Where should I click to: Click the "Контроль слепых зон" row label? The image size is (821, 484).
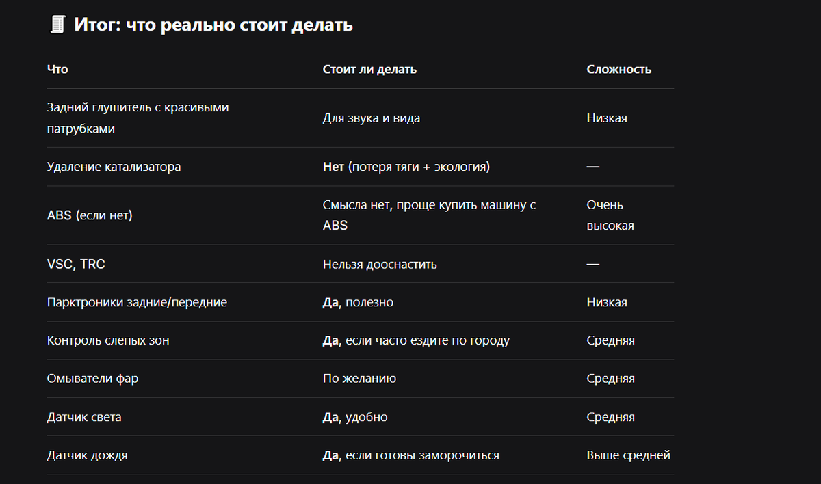point(108,340)
